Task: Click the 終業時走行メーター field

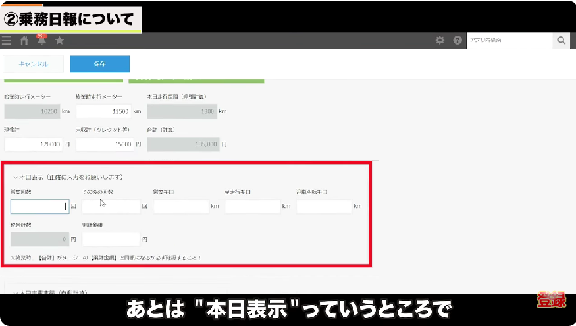Action: (x=103, y=112)
